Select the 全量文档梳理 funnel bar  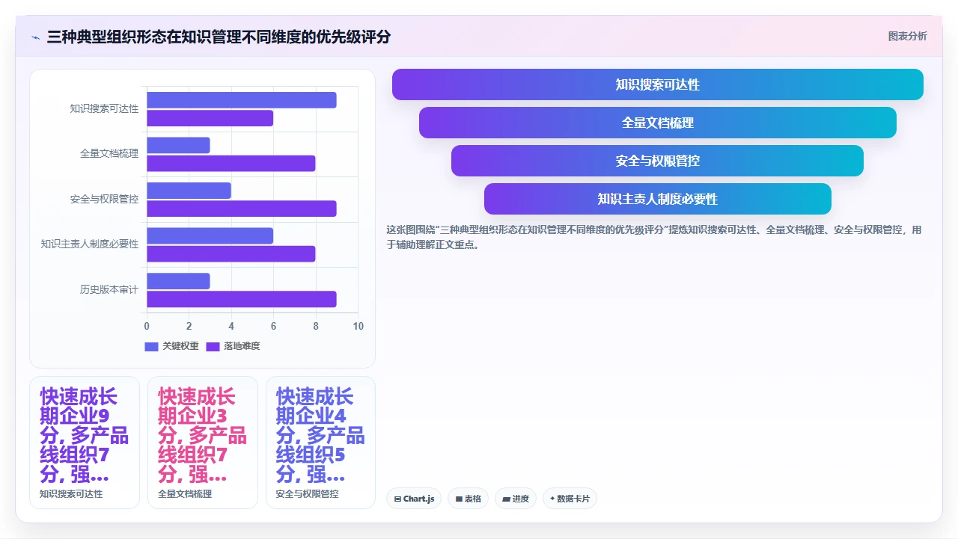tap(657, 123)
